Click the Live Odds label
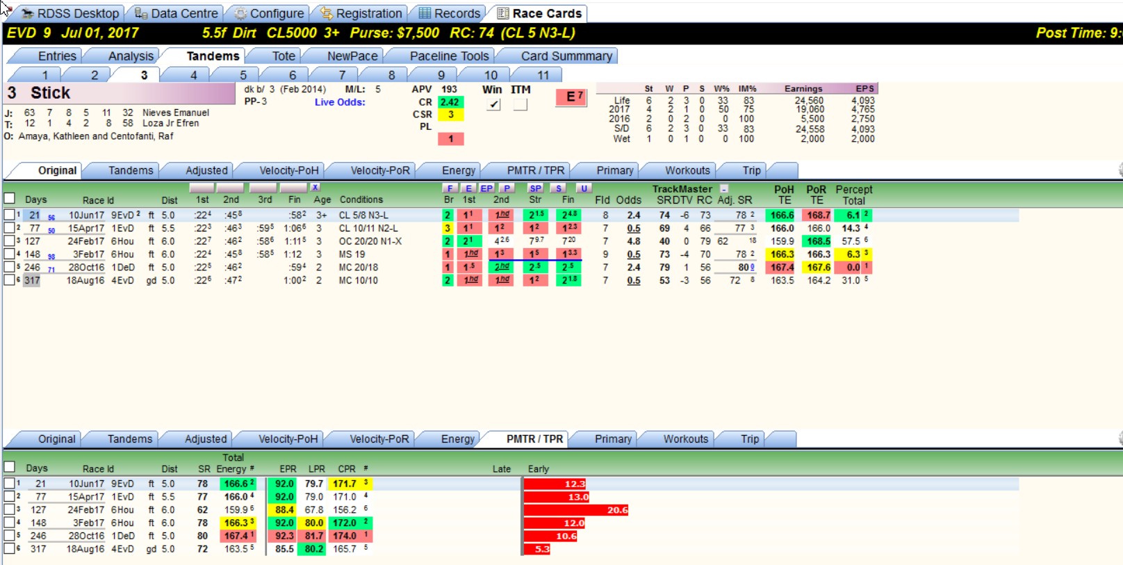Viewport: 1123px width, 565px height. pyautogui.click(x=340, y=102)
